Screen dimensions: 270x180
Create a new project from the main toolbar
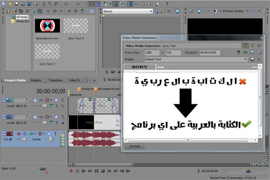pyautogui.click(x=4, y=4)
